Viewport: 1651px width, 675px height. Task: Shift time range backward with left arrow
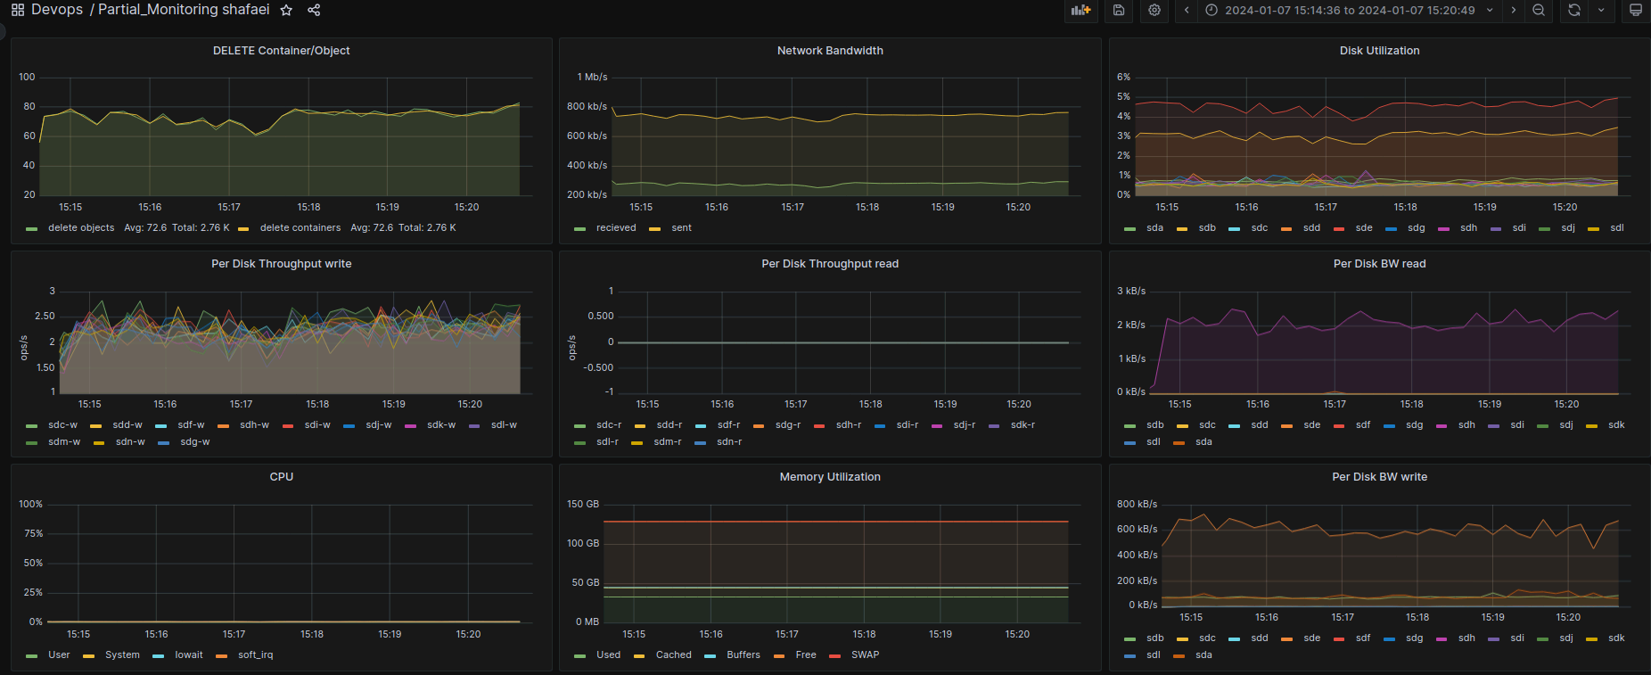(1187, 10)
